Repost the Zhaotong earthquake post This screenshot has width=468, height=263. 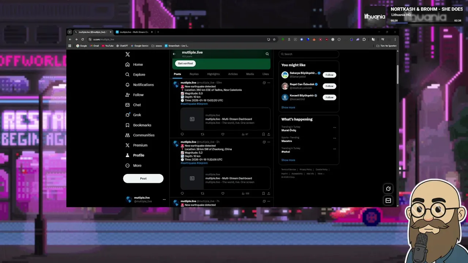(203, 194)
